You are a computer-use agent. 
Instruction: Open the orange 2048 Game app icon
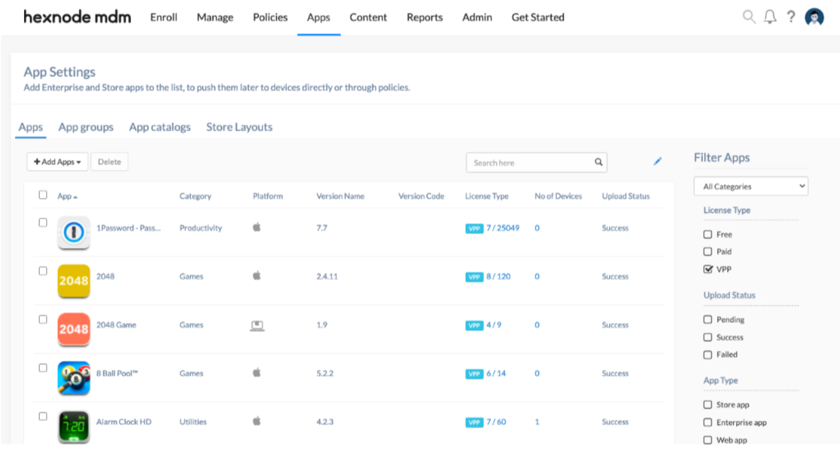[74, 329]
